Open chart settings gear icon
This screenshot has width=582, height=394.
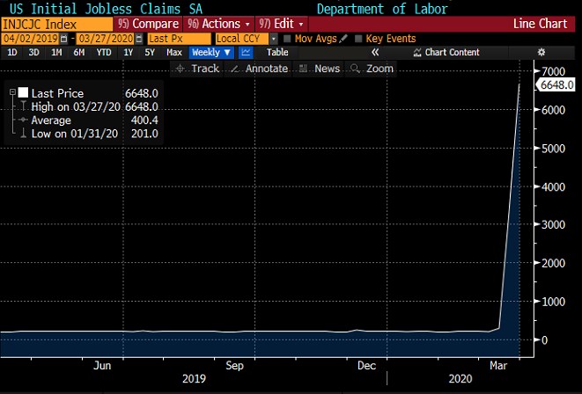tap(541, 53)
